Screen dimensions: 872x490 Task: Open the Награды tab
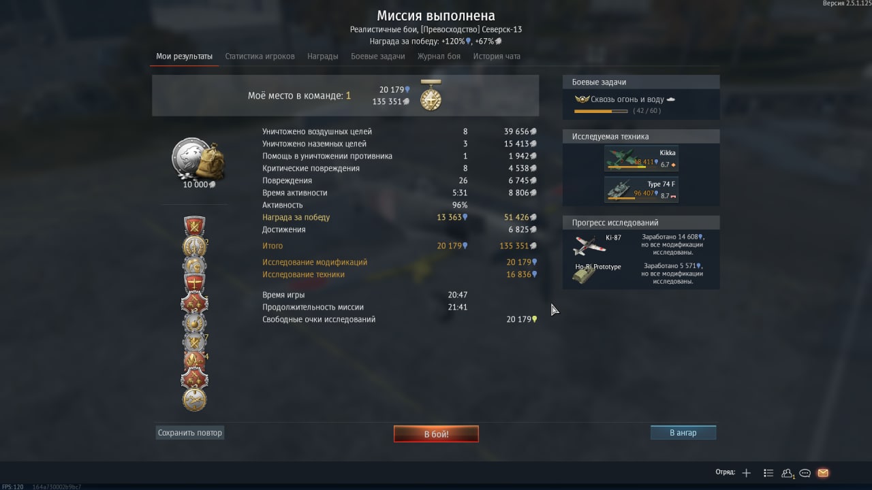coord(323,56)
